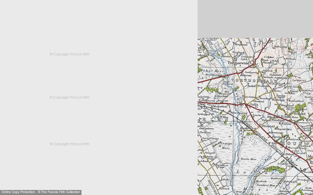The width and height of the screenshot is (313, 195).
Task: Click the Ironhirst Moss label
Action: [266, 185]
